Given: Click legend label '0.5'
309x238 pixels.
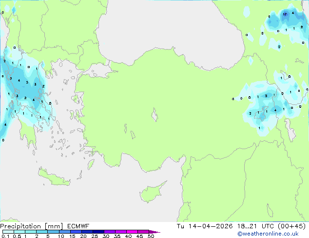Looking at the screenshot, I should point(17,236).
